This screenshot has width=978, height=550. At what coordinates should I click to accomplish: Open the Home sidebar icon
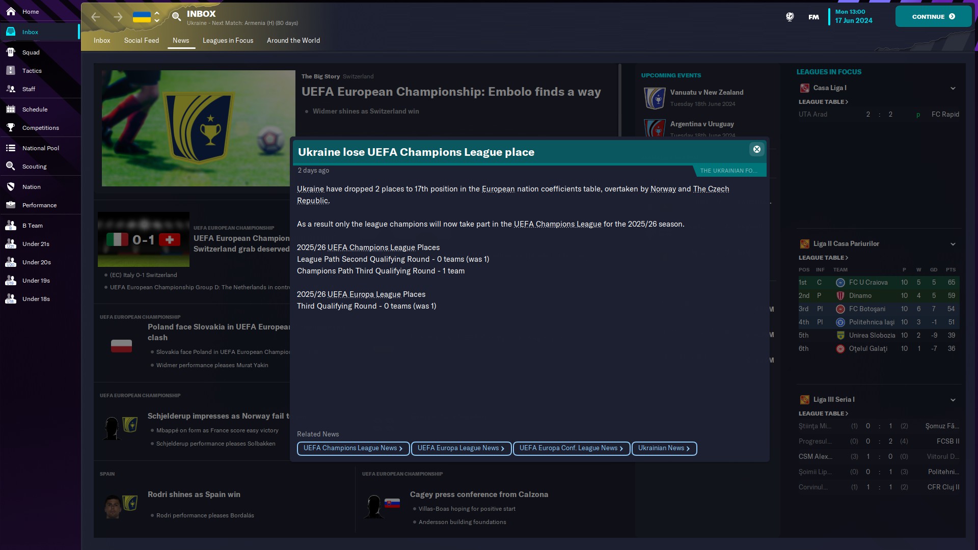11,11
